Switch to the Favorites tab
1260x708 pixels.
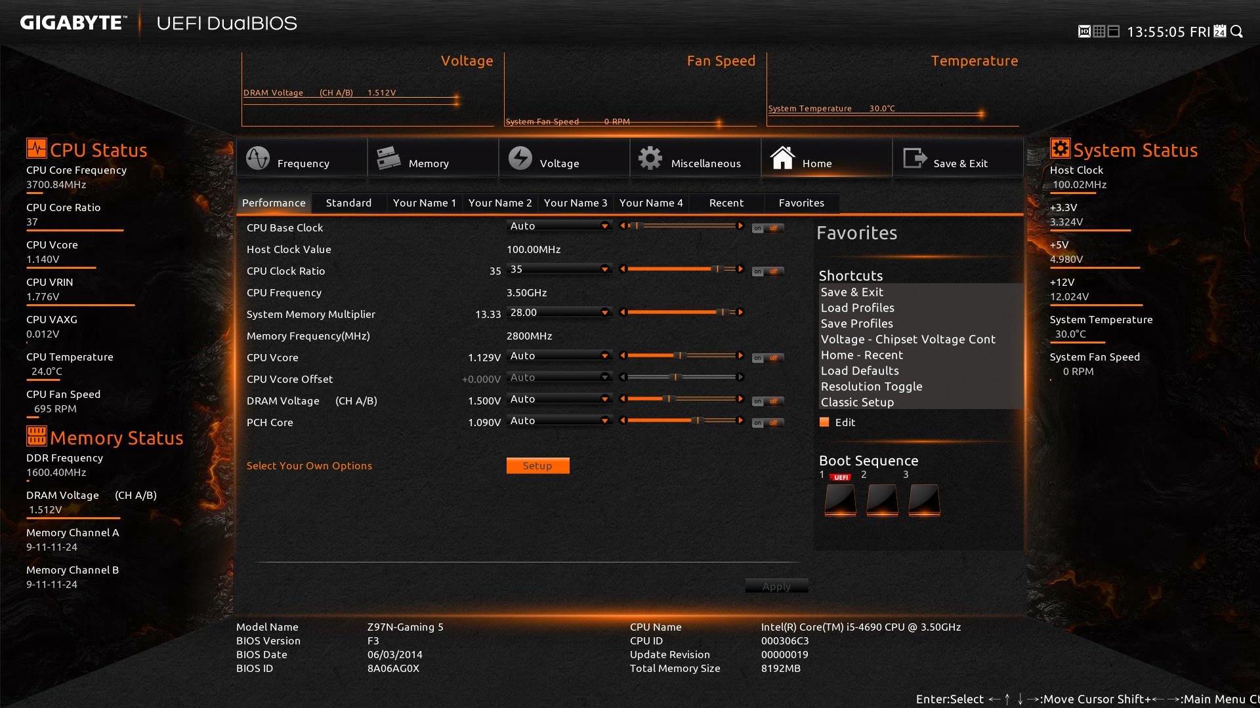[x=802, y=203]
